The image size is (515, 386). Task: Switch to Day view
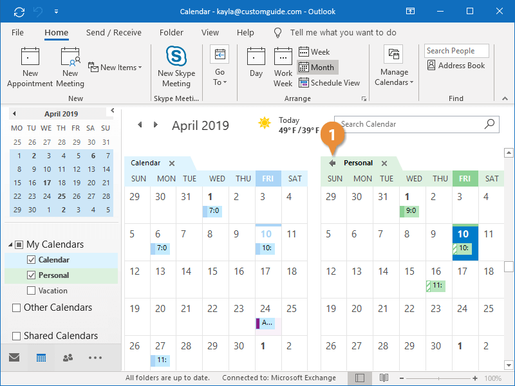[x=256, y=62]
